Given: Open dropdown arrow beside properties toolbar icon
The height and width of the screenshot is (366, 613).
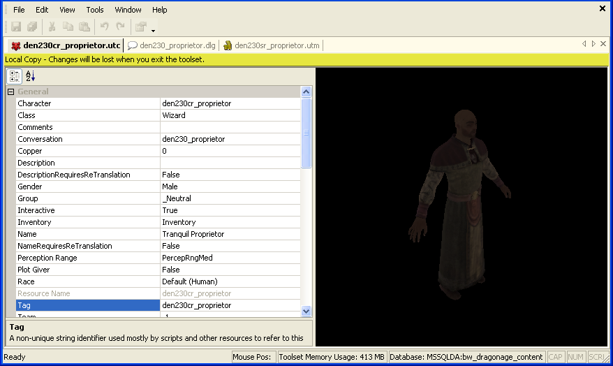Looking at the screenshot, I should 153,30.
